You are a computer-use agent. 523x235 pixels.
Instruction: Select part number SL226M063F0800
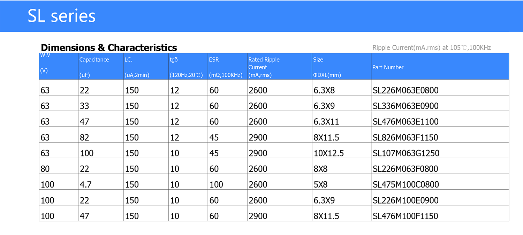[x=405, y=169]
